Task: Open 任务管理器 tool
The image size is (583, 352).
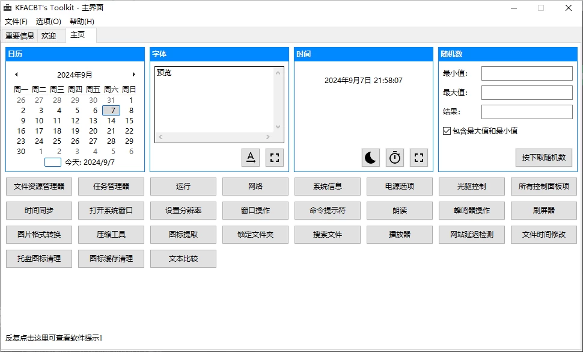Action: (x=111, y=187)
